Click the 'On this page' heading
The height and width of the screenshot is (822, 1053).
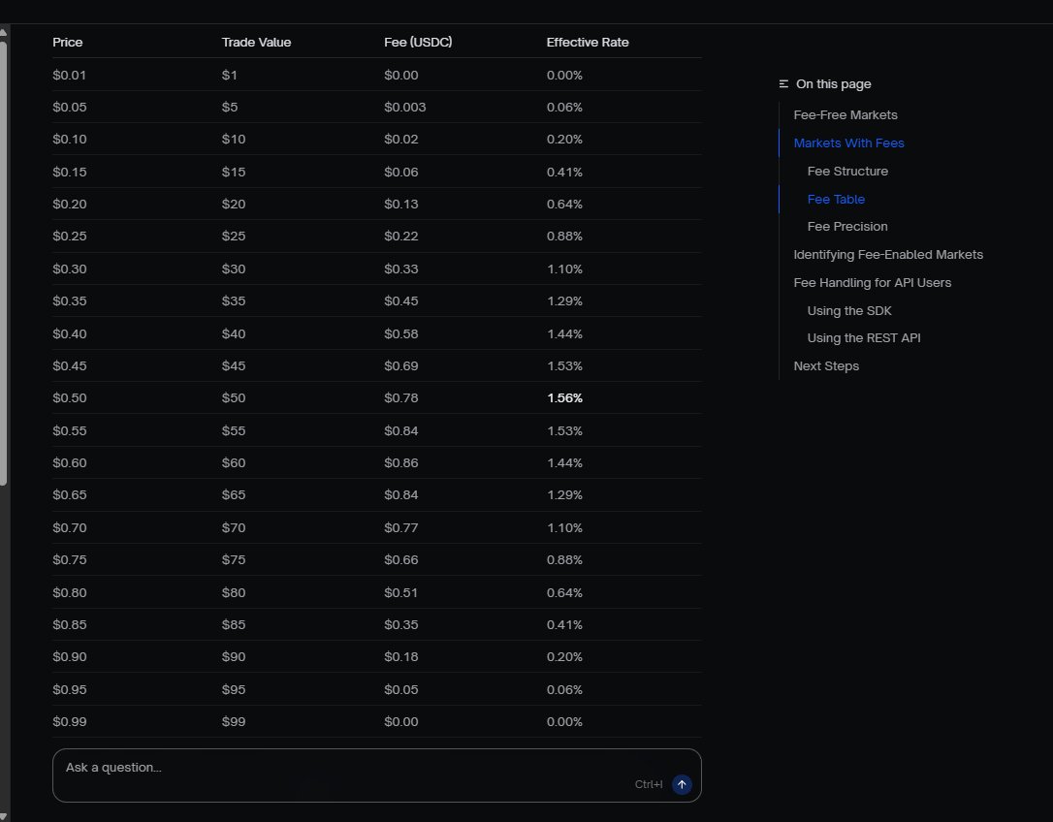click(x=834, y=84)
